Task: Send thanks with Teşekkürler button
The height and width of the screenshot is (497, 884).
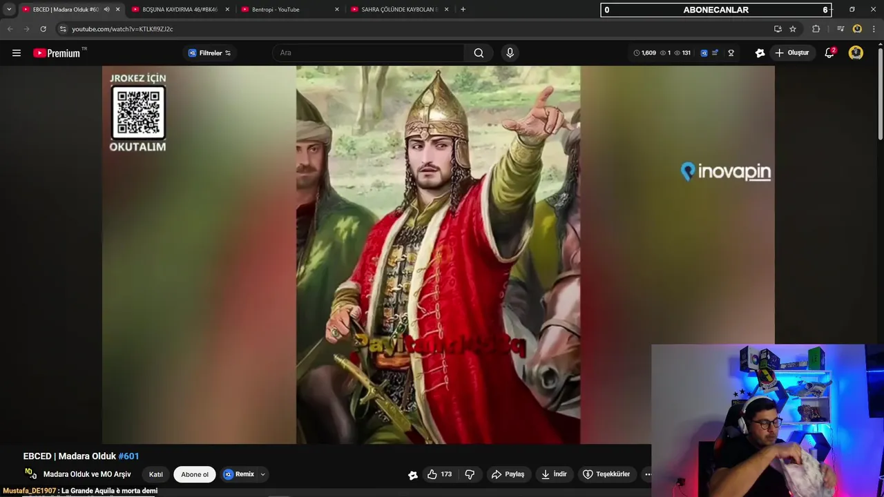Action: point(606,474)
